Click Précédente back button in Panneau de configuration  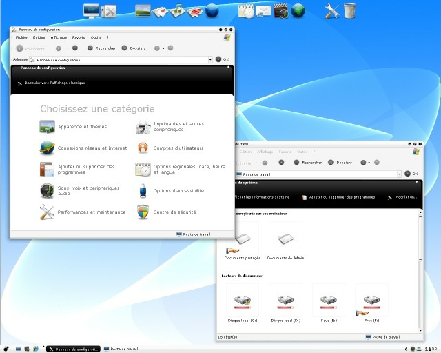(30, 48)
